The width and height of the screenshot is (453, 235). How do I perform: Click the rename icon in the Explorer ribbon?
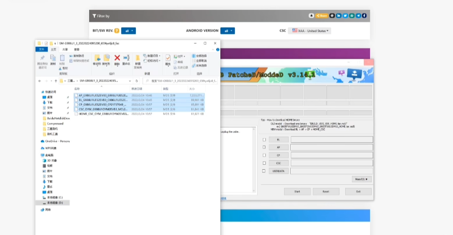pyautogui.click(x=126, y=58)
